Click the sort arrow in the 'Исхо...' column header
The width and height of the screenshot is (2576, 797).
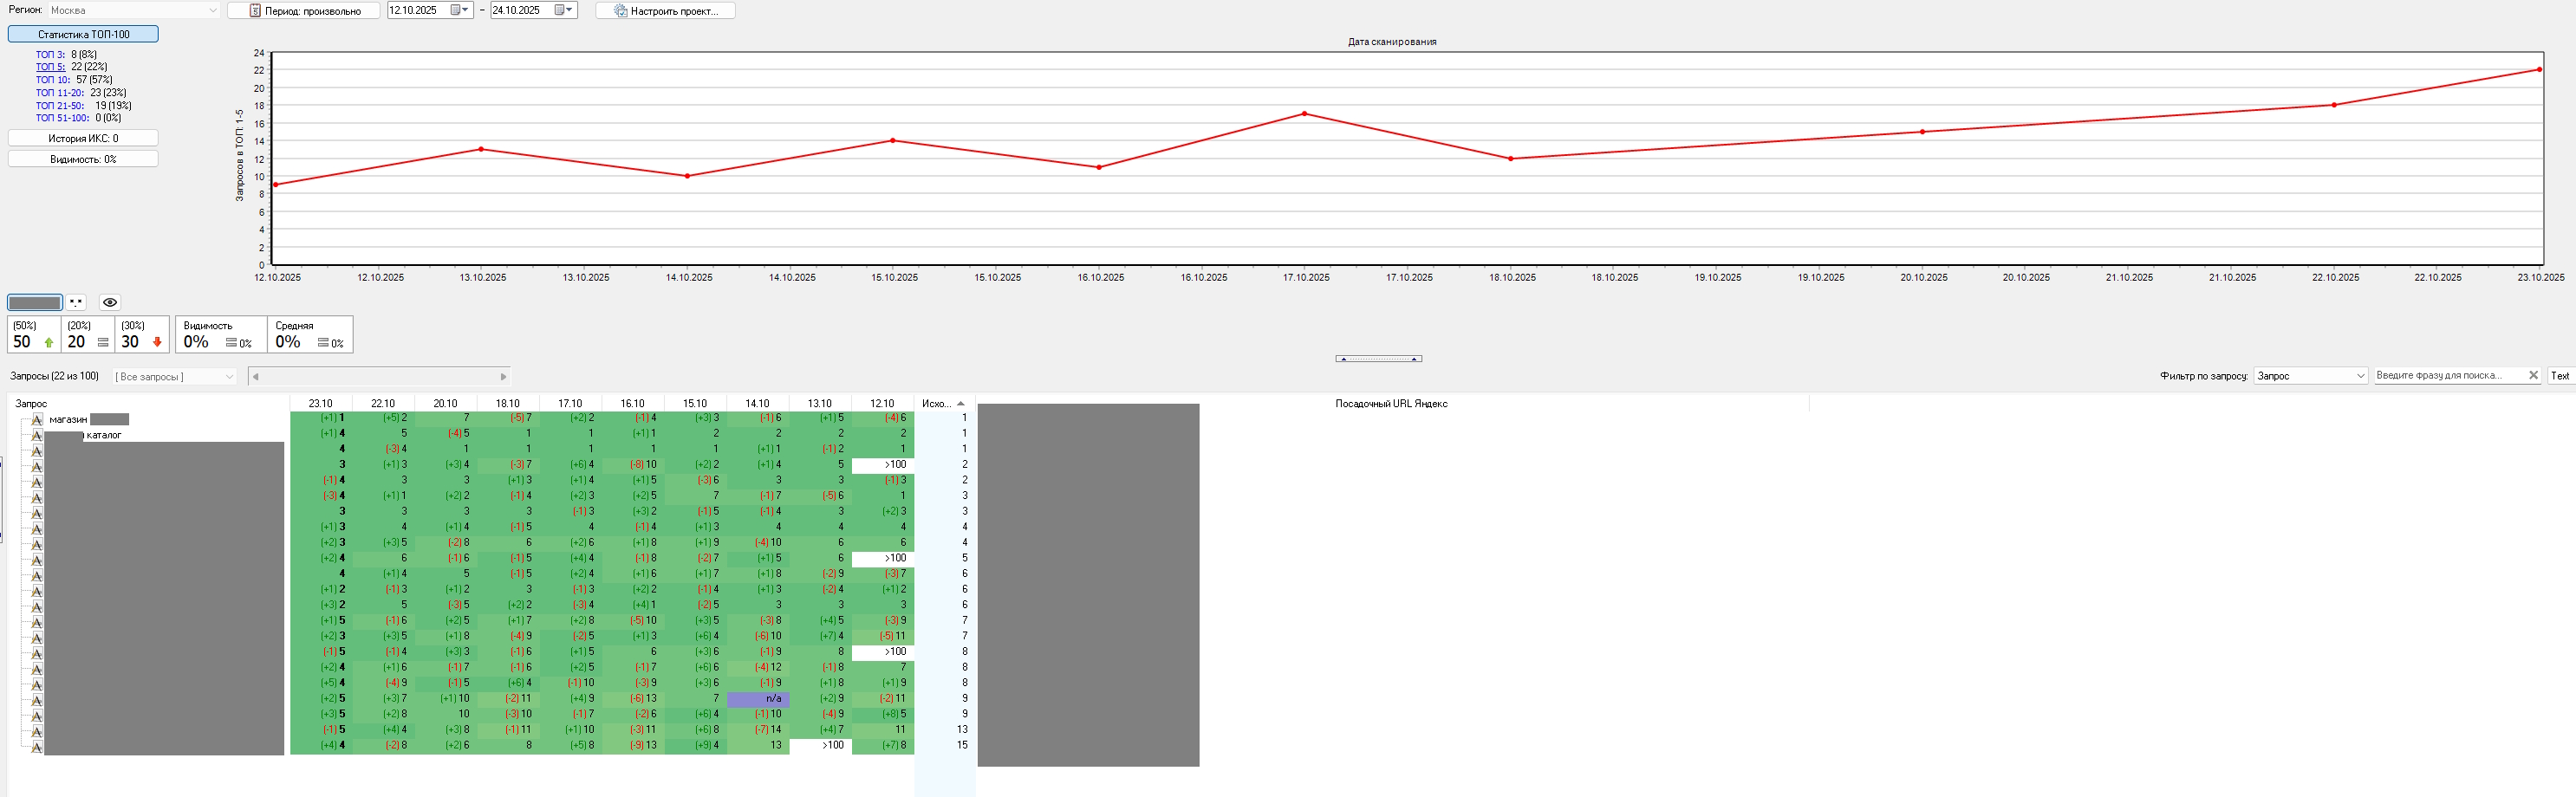click(961, 404)
